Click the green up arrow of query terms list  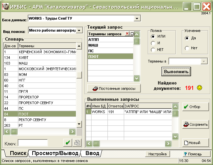pos(136,34)
